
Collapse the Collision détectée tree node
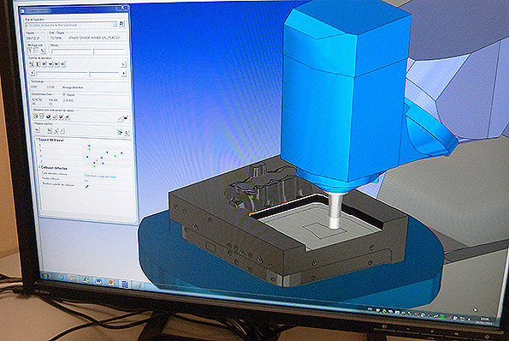[39, 168]
